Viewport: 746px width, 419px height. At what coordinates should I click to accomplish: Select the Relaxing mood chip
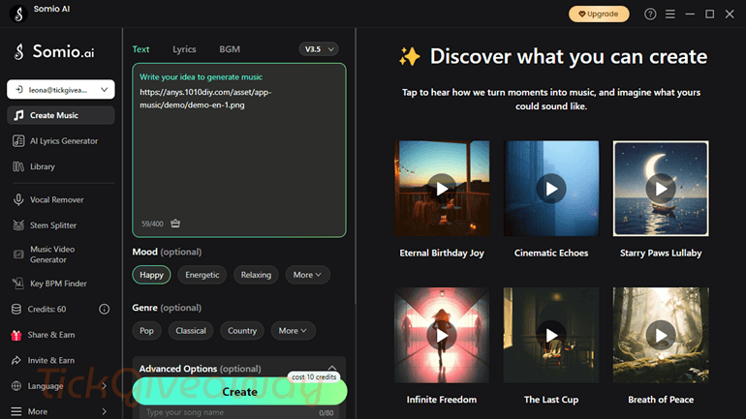click(x=256, y=275)
